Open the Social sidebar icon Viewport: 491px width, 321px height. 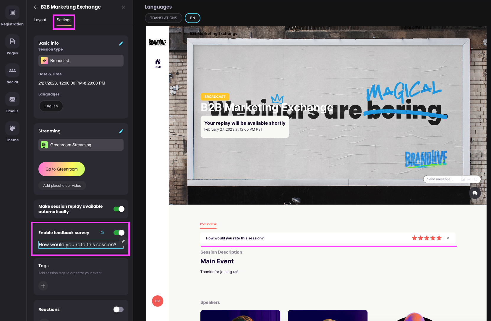coord(12,70)
